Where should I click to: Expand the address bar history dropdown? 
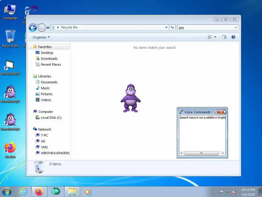(166, 27)
